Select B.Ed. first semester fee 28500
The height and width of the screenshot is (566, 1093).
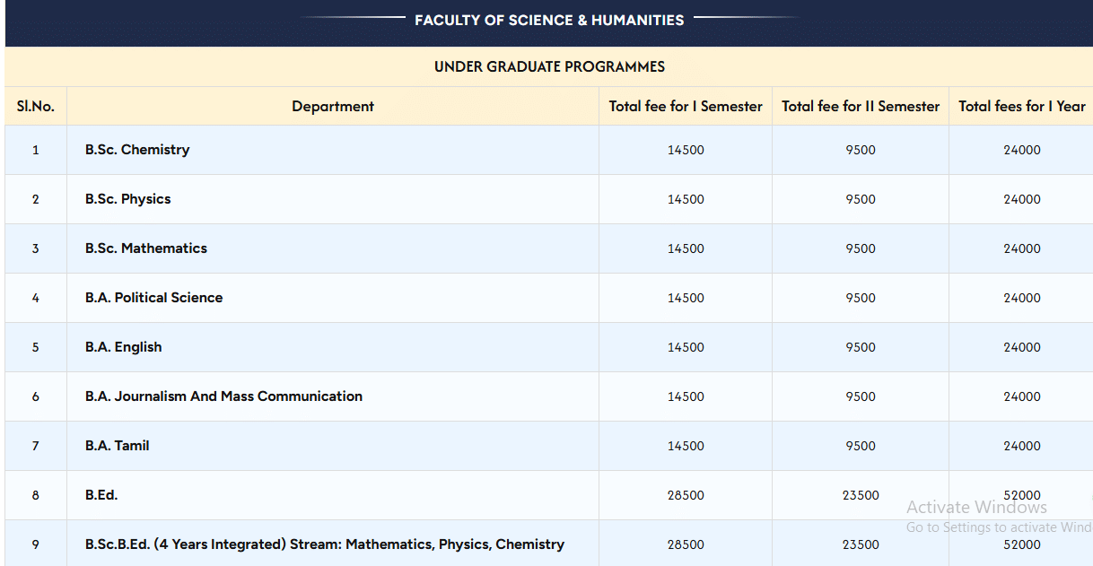coord(686,495)
